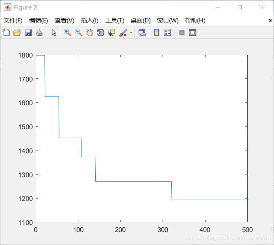Open the 文件(F) menu
274x245 pixels.
13,20
